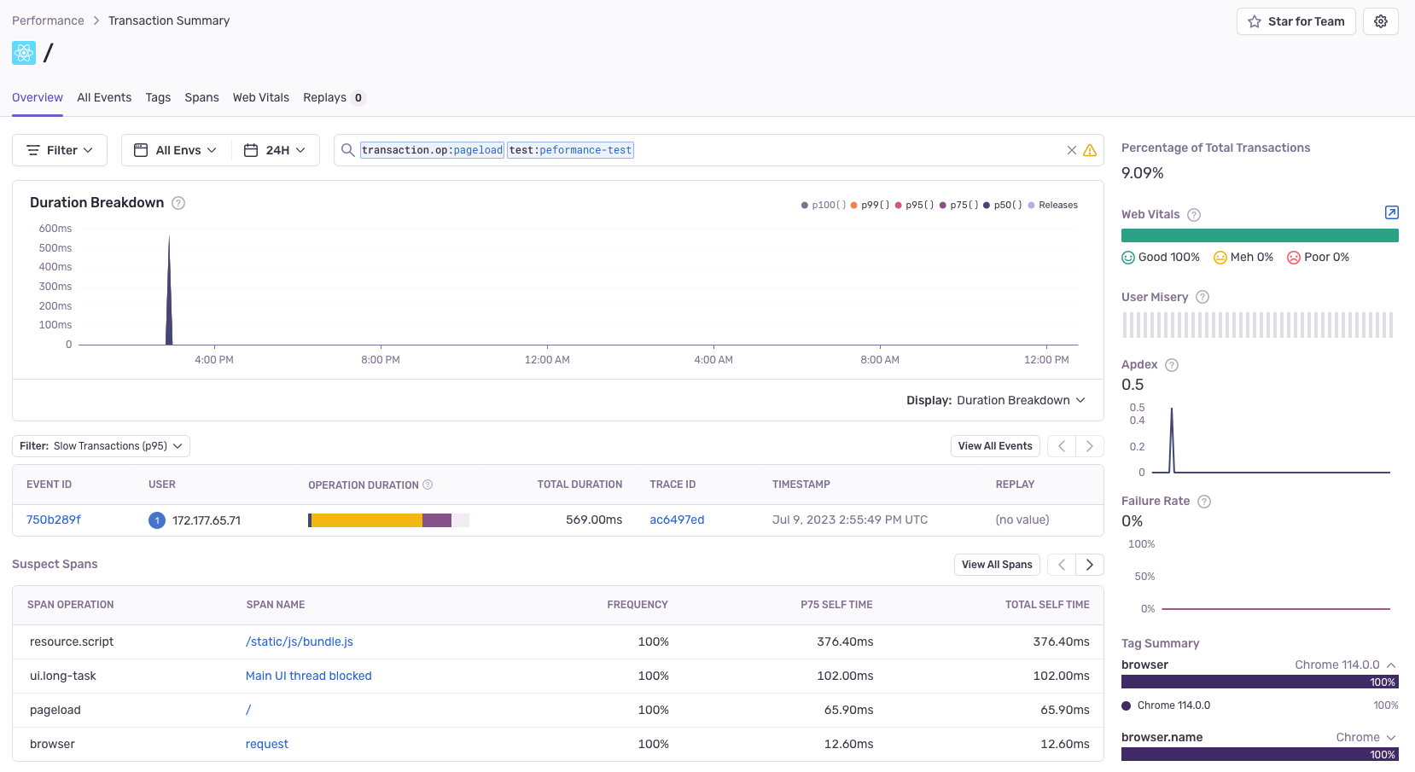The height and width of the screenshot is (772, 1415).
Task: Switch to Replays tab
Action: click(x=334, y=98)
